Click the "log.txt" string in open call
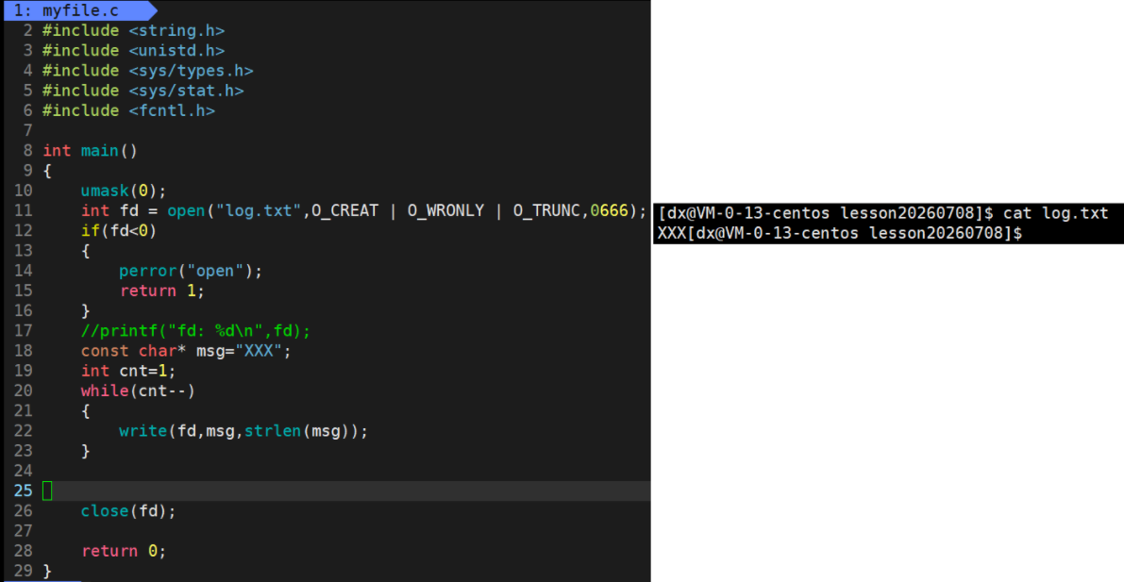The width and height of the screenshot is (1124, 582). (x=258, y=211)
